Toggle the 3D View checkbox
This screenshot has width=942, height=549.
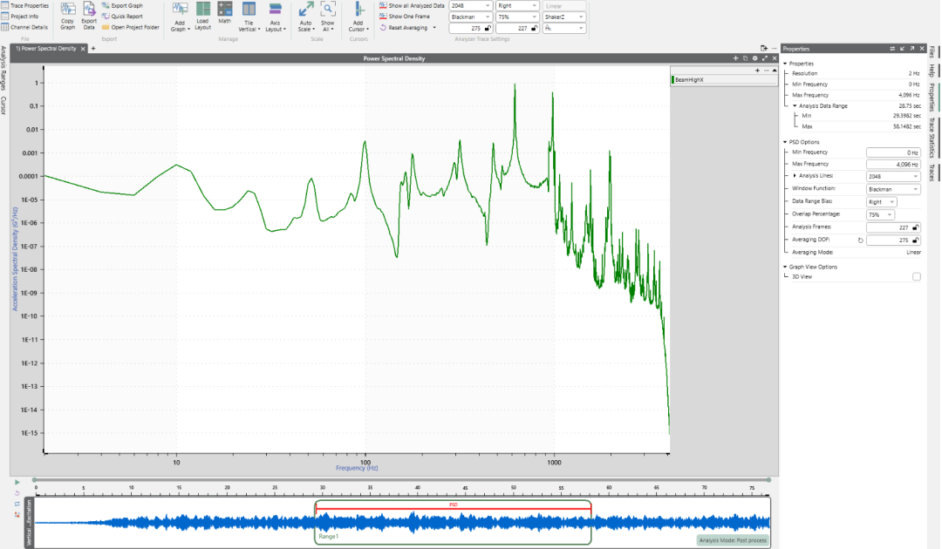tap(916, 276)
